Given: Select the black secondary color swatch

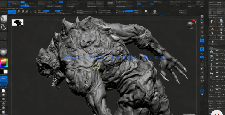Looking at the screenshot, I should [2, 72].
